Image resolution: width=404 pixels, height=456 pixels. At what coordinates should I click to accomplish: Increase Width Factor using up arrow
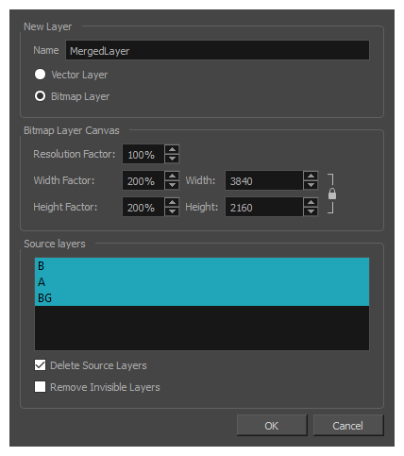coord(172,176)
